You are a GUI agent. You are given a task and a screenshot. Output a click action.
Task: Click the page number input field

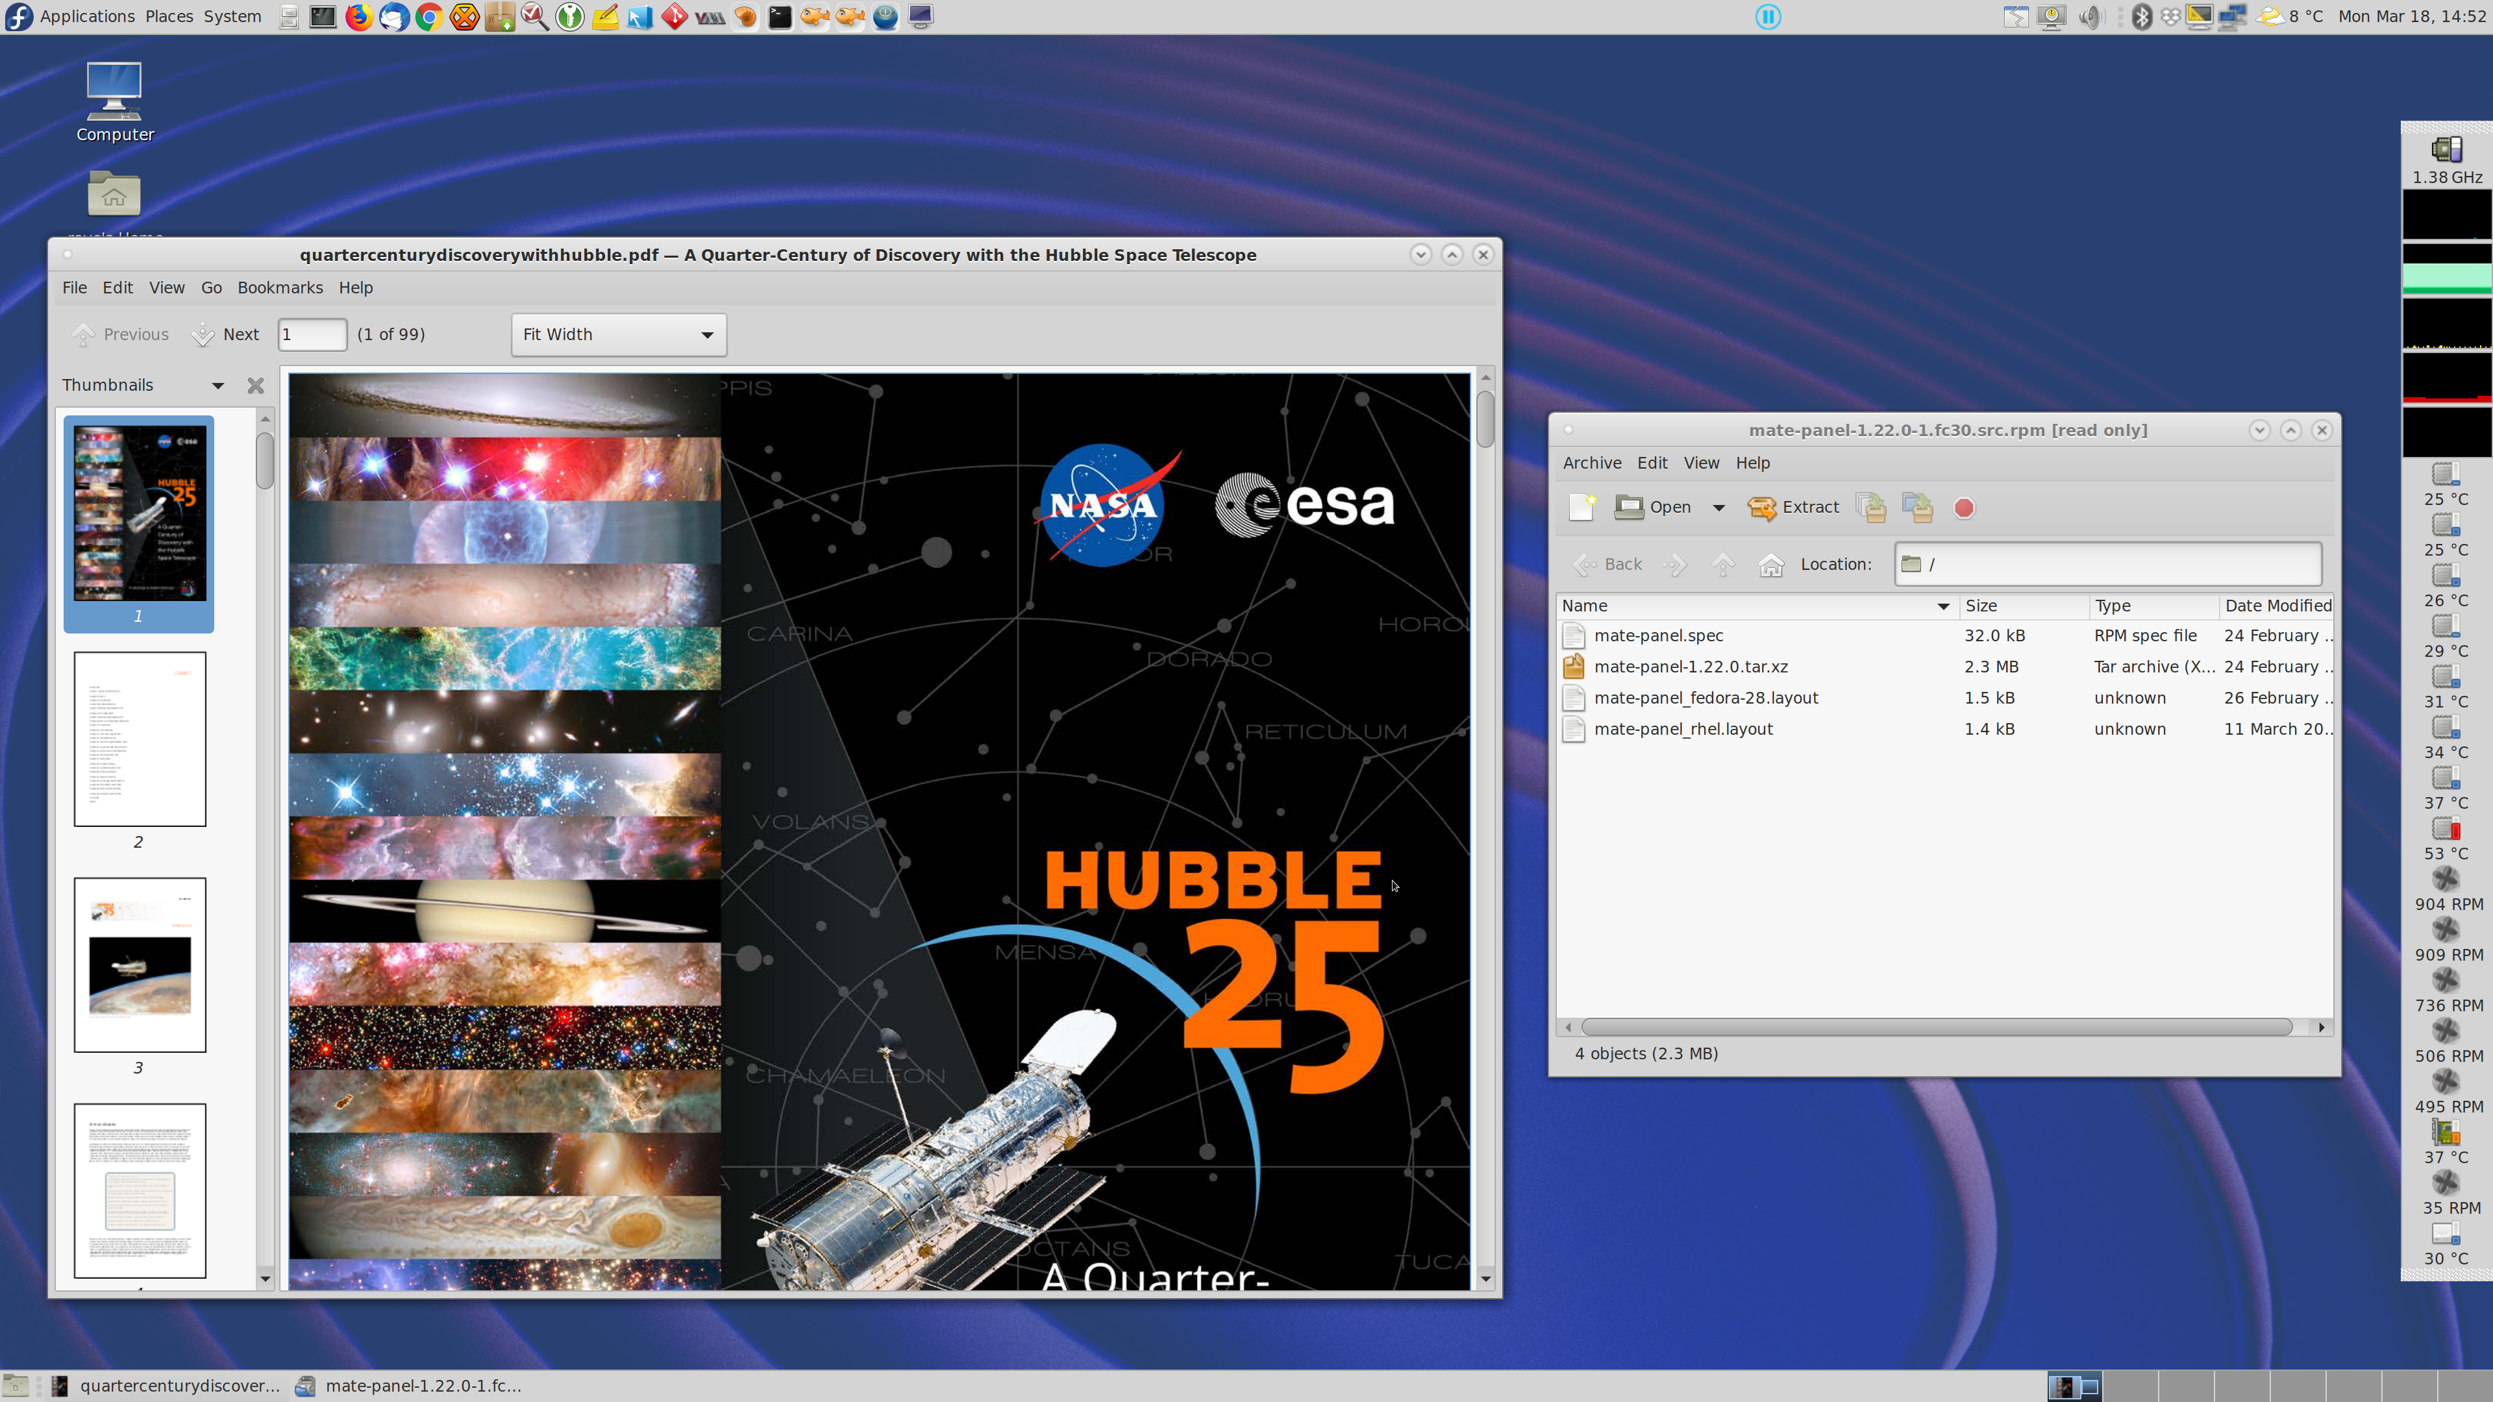312,335
